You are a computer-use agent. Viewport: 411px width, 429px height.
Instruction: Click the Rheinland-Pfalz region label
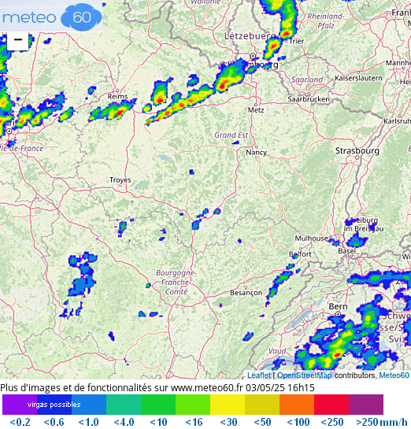click(326, 20)
